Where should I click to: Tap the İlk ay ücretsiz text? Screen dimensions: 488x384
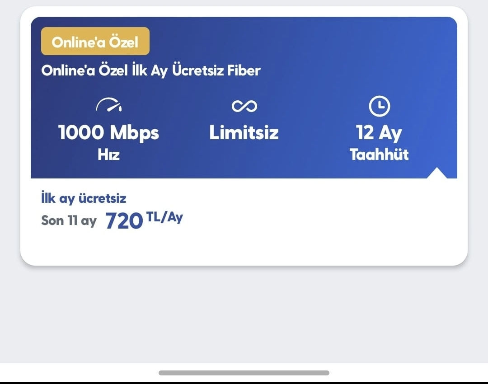(84, 198)
